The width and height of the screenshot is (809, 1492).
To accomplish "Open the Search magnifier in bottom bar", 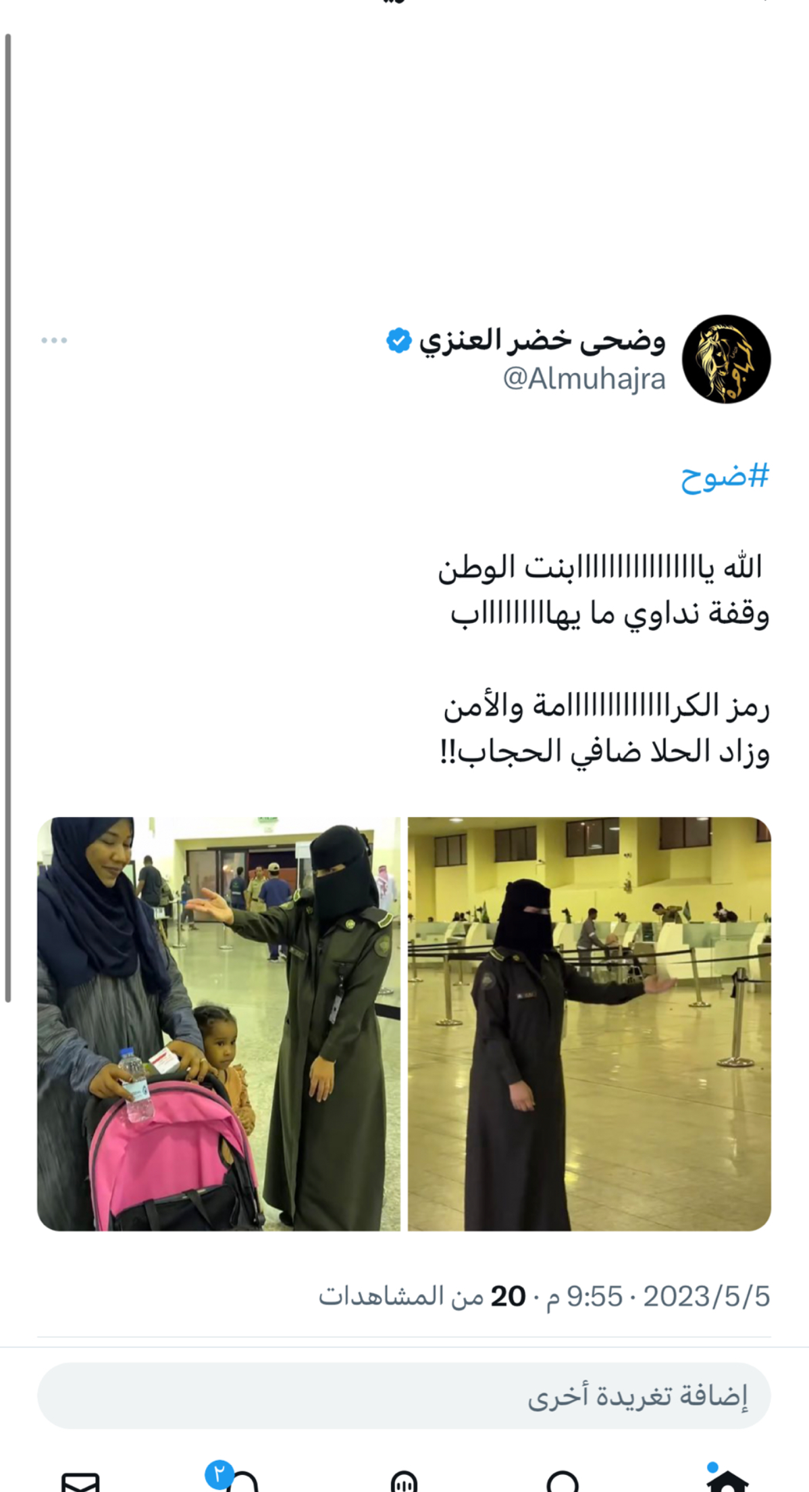I will [563, 1481].
